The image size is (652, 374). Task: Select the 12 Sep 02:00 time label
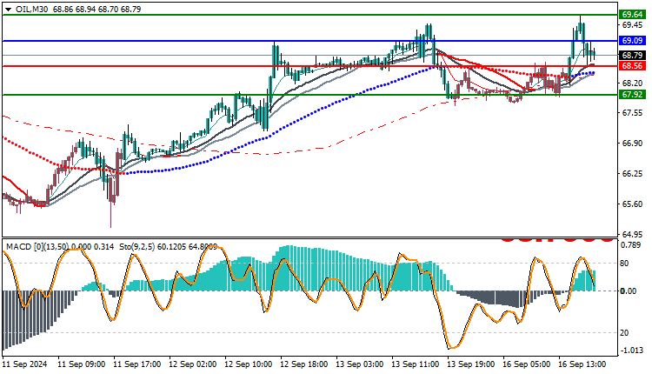point(192,364)
